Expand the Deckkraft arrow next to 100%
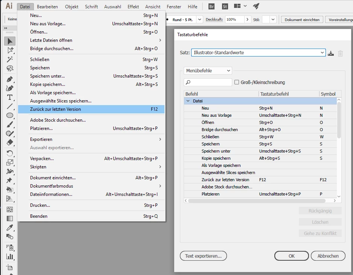This screenshot has height=275, width=353. [247, 19]
